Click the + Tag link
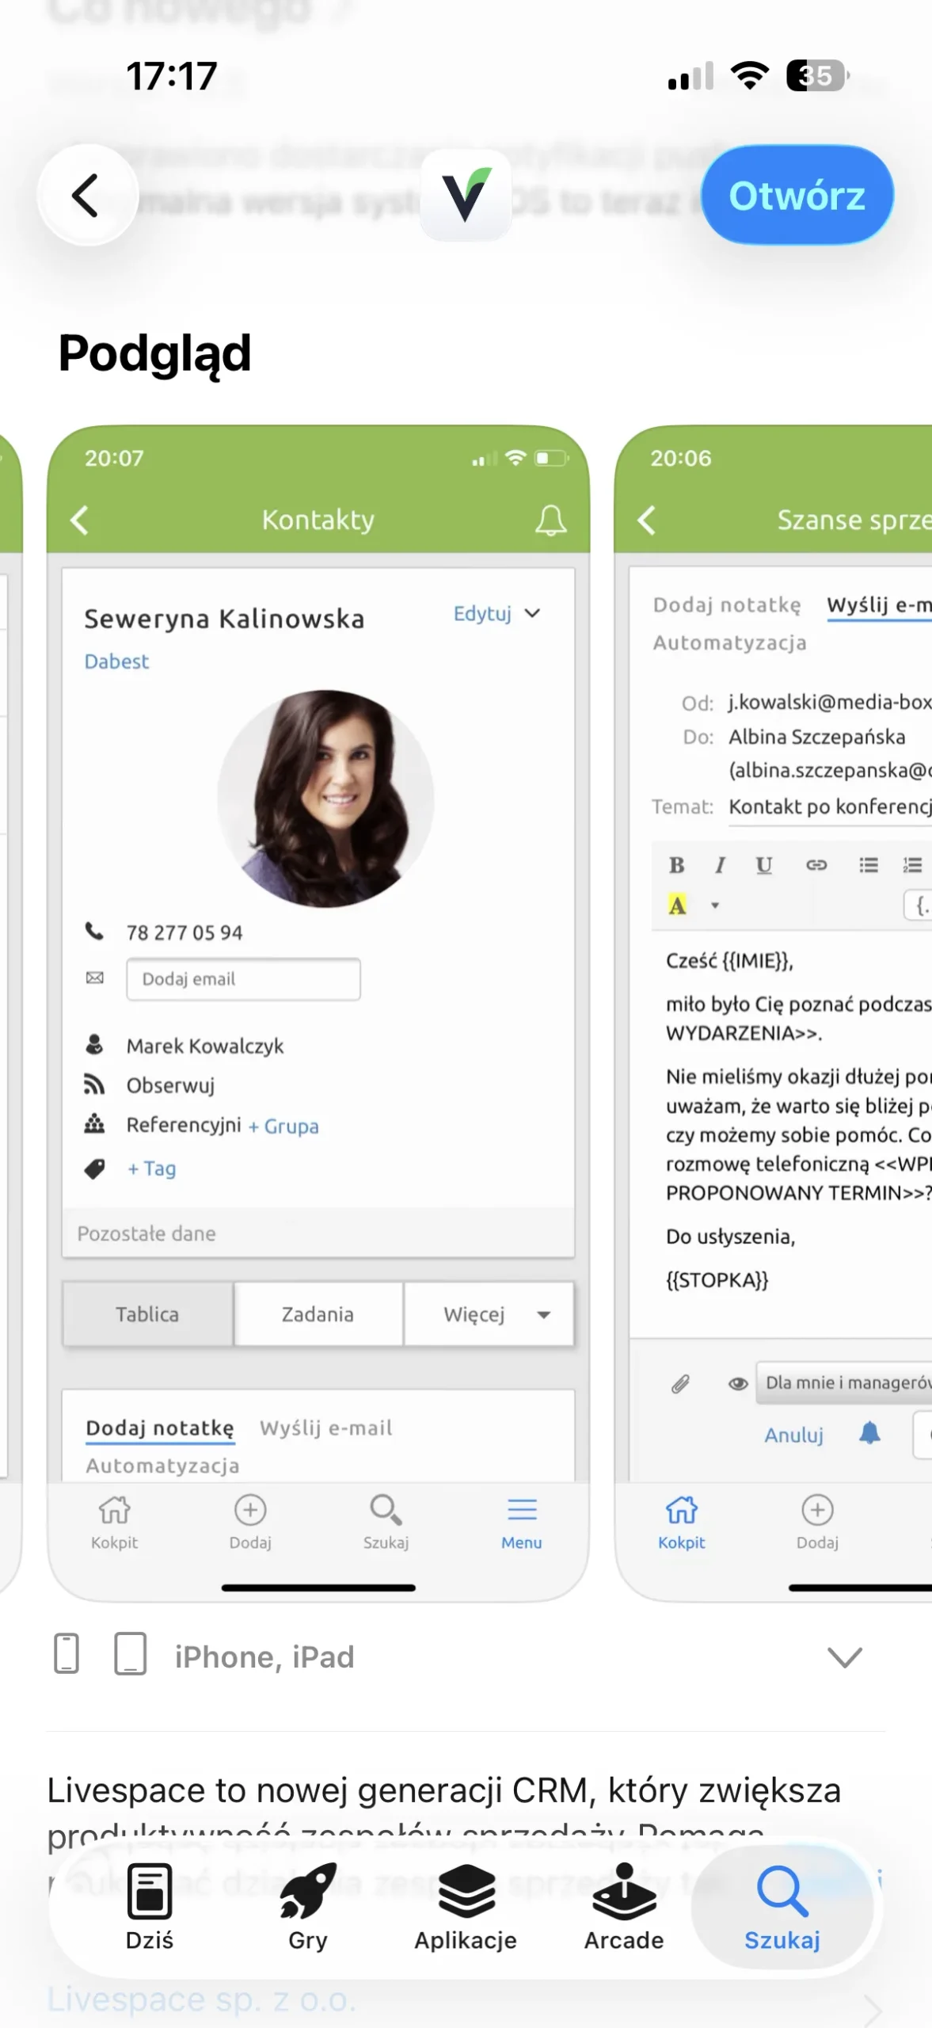Image resolution: width=932 pixels, height=2028 pixels. (152, 1168)
